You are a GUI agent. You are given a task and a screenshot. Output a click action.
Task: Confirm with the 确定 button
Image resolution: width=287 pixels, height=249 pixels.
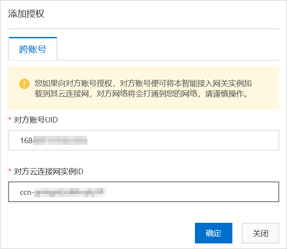pos(213,233)
